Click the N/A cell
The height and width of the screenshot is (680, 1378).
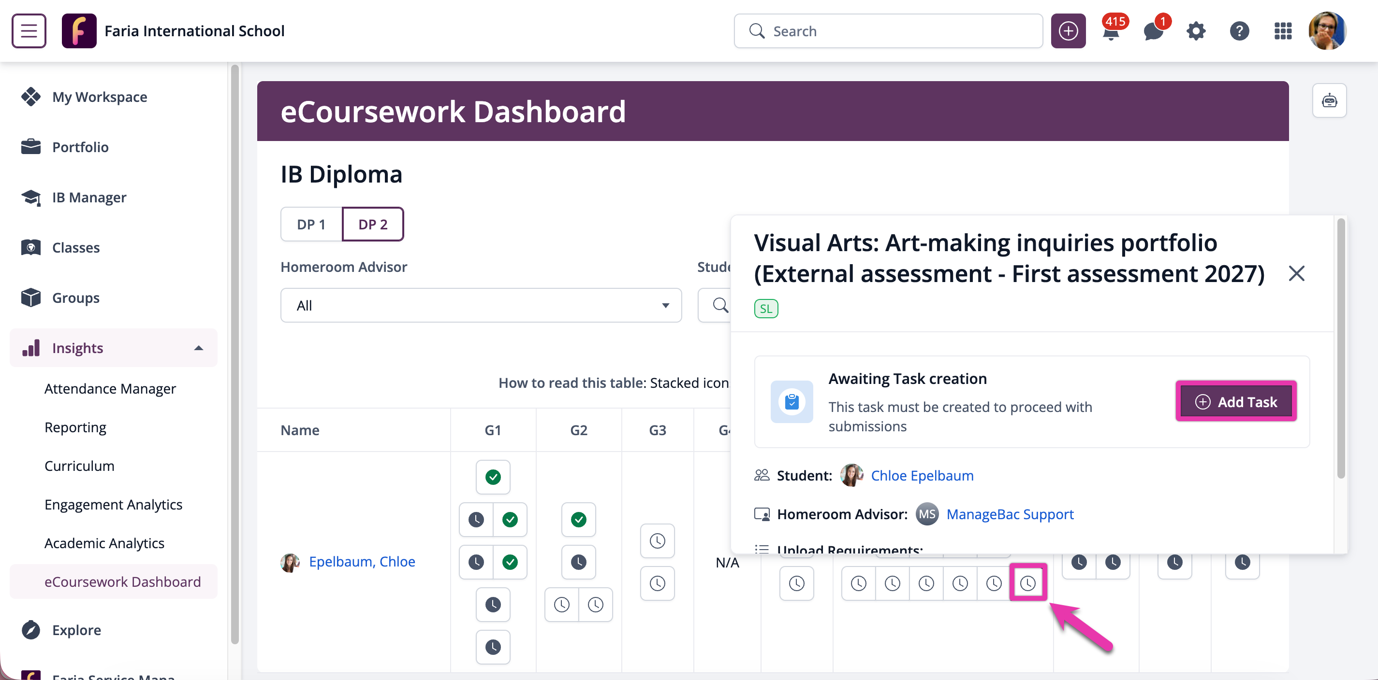[727, 563]
